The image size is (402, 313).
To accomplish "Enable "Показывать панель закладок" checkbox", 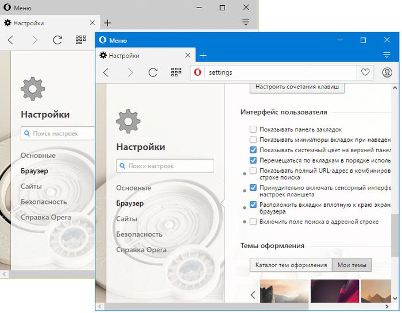I will coord(253,129).
